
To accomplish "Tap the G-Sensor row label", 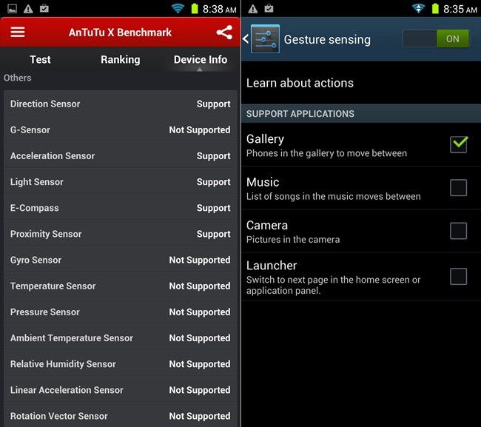I will coord(30,130).
